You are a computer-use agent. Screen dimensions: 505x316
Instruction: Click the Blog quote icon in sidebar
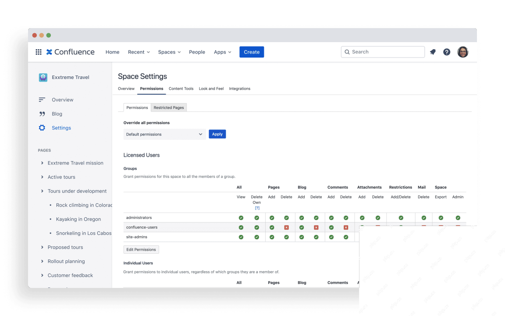(42, 114)
